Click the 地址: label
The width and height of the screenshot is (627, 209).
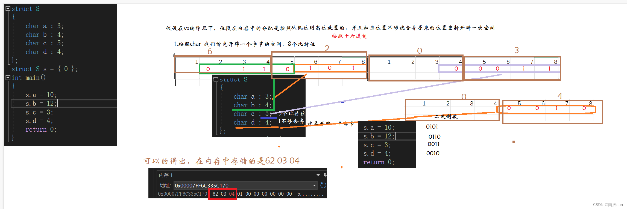pos(165,186)
